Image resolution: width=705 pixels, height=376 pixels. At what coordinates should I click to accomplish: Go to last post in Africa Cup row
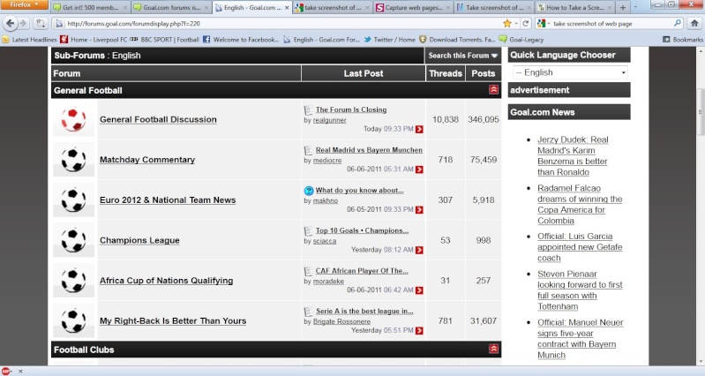[x=419, y=290]
